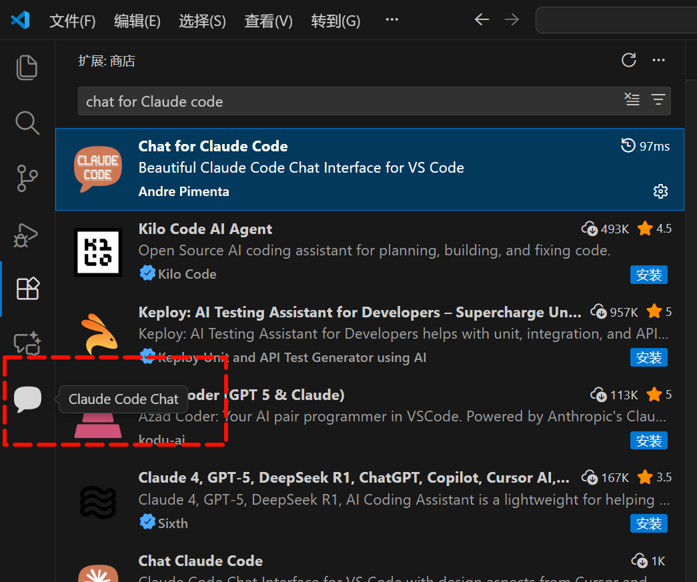Open the Source Control view
The height and width of the screenshot is (582, 697).
pyautogui.click(x=27, y=178)
